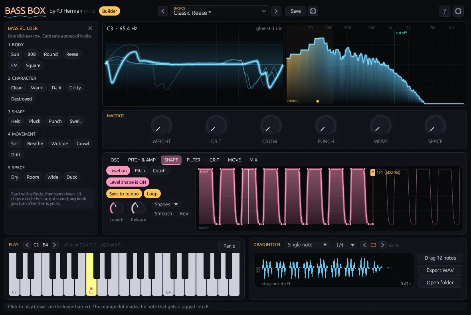The width and height of the screenshot is (471, 315).
Task: Toggle Level on chip
Action: pyautogui.click(x=118, y=171)
